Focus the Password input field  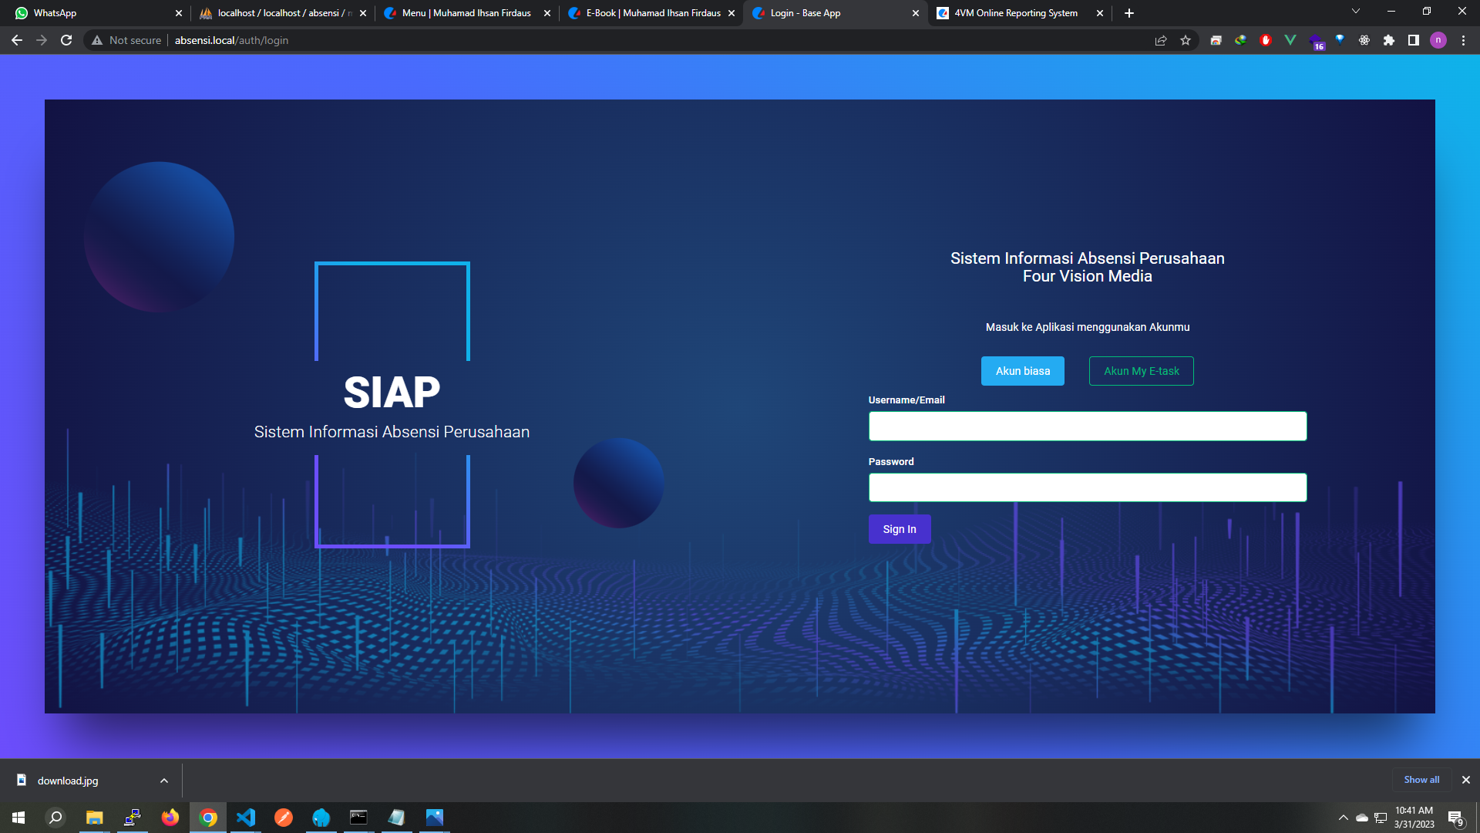(x=1088, y=487)
